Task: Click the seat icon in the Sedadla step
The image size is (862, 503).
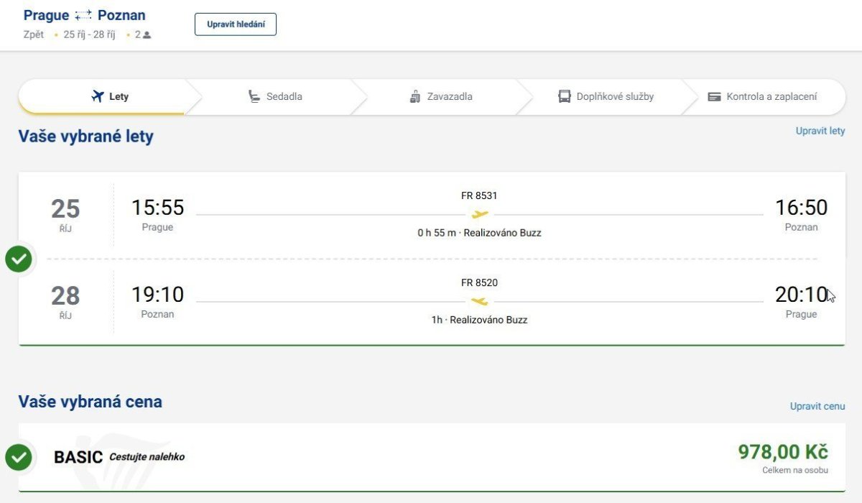Action: 254,96
